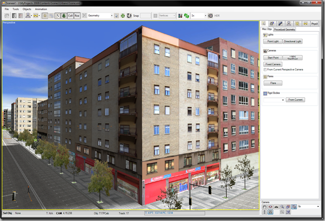Select the tree vegetation tool icon
The height and width of the screenshot is (221, 325).
(64, 16)
